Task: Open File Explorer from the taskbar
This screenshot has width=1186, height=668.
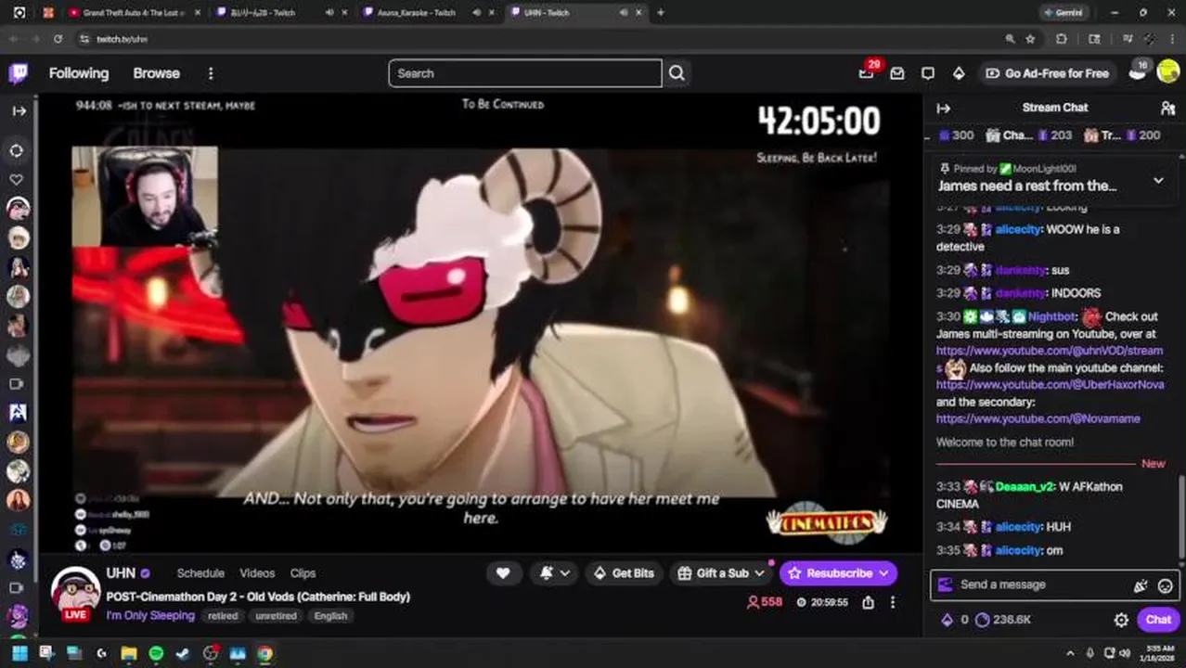Action: point(129,653)
